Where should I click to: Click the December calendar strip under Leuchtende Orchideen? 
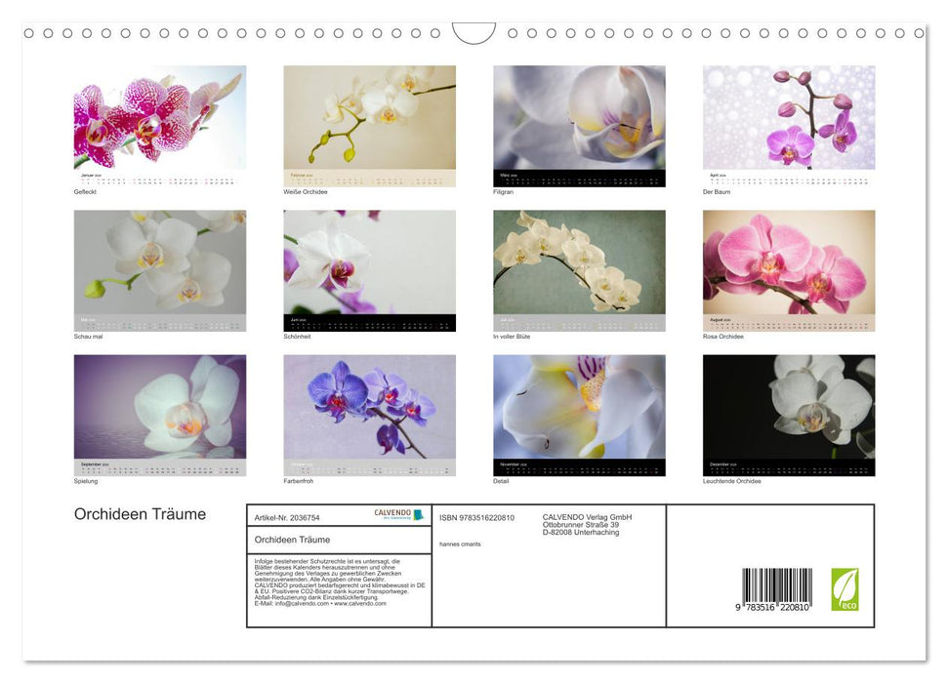[789, 466]
